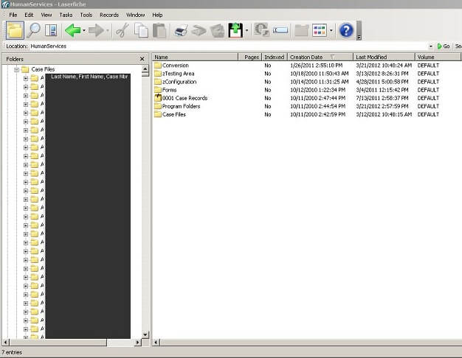Sort by the Creation Date column header

pos(320,57)
